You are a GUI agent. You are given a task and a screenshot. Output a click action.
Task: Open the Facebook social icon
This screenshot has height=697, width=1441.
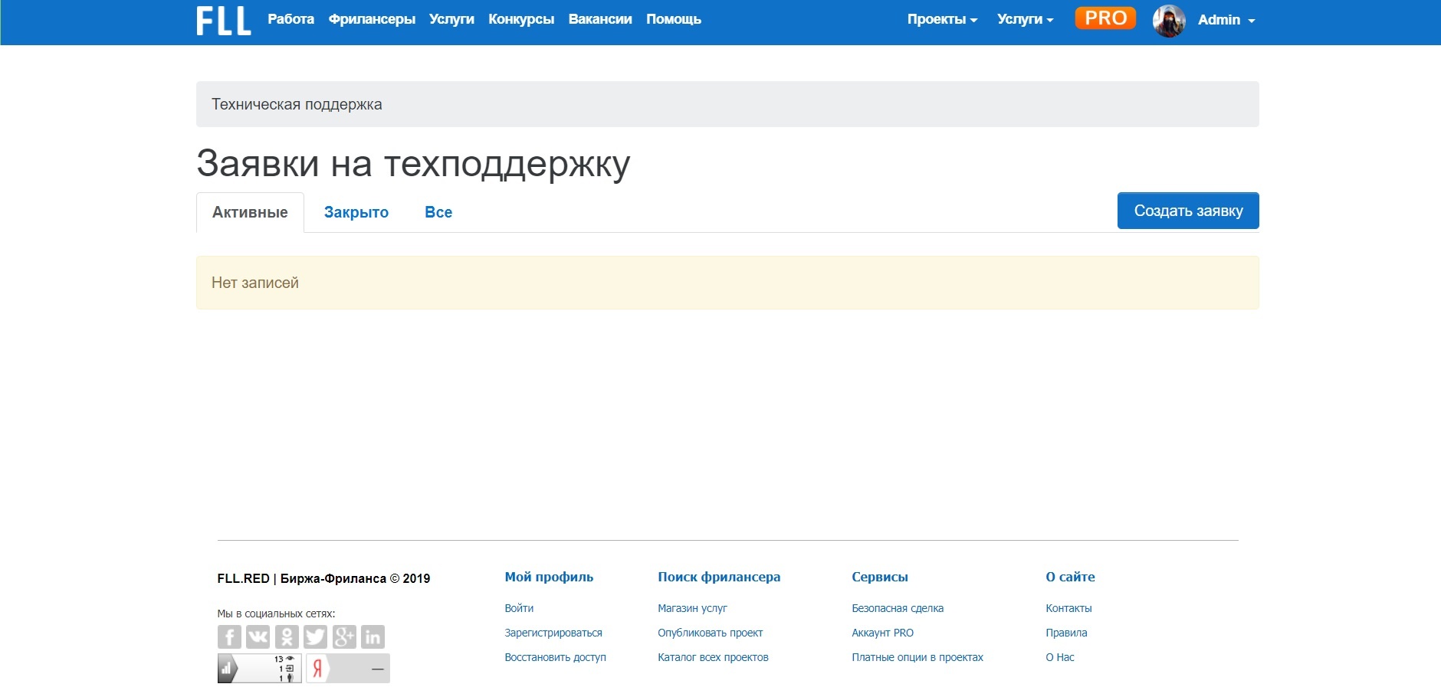point(229,636)
